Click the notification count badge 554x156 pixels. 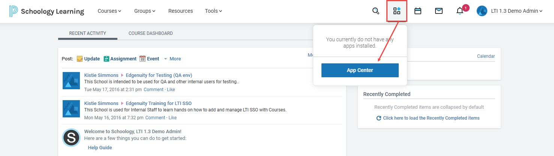click(x=465, y=8)
